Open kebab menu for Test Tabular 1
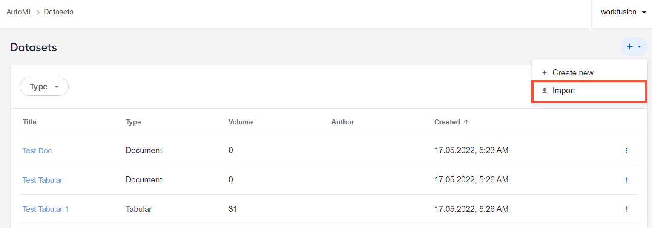Screen dimensions: 652x228 point(626,209)
